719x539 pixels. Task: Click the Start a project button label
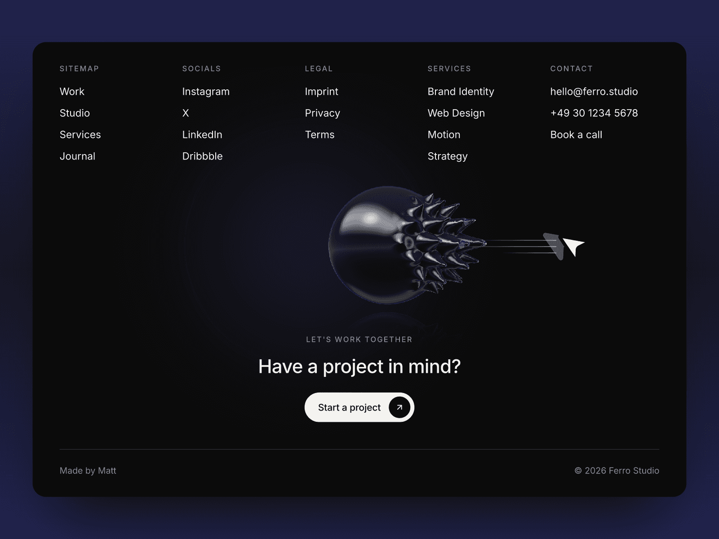click(349, 407)
